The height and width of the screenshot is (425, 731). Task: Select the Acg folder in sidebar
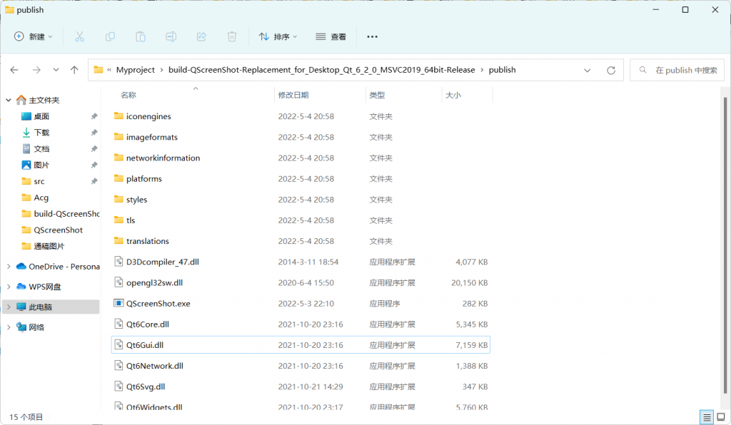tap(41, 198)
